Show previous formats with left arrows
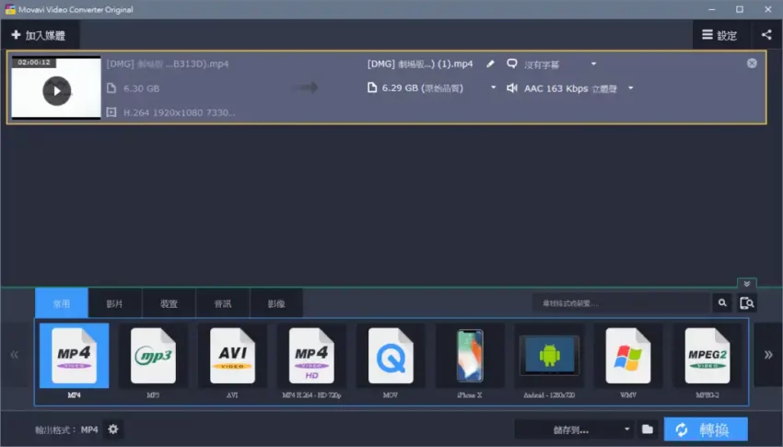Screen dimensions: 783x447 click(x=15, y=355)
